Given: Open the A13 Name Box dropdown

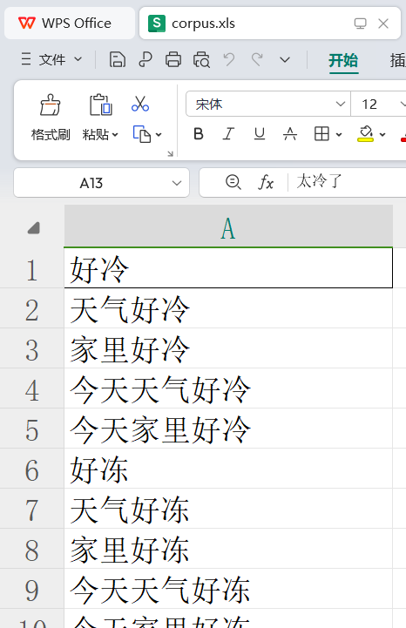Looking at the screenshot, I should [x=177, y=183].
